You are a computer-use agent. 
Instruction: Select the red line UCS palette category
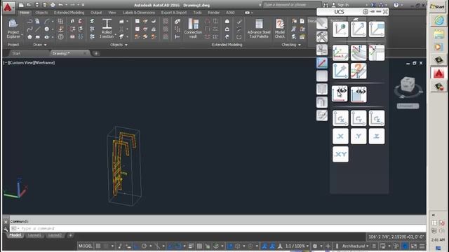point(322,63)
